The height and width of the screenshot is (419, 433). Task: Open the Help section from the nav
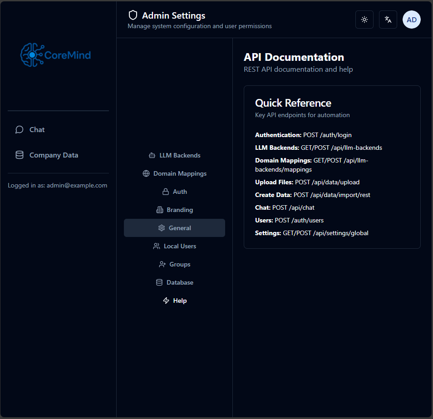(174, 300)
